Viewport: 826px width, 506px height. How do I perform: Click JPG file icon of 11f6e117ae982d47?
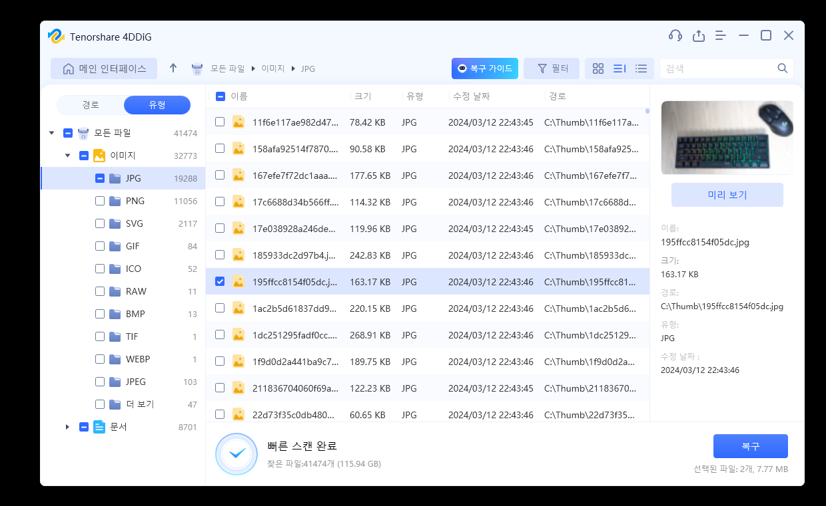(238, 122)
